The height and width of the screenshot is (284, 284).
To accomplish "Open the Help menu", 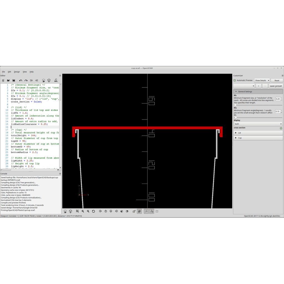I will click(32, 72).
